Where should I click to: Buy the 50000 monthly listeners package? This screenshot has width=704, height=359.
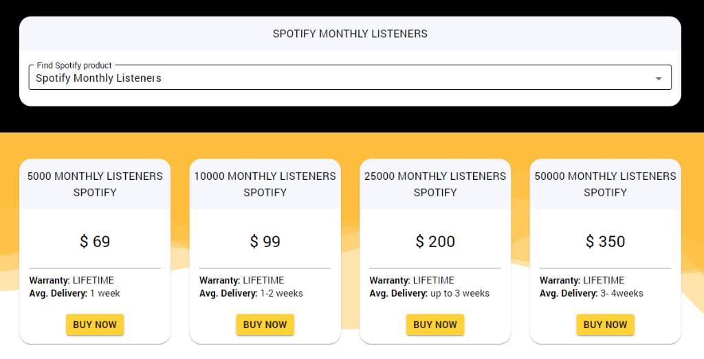(605, 325)
